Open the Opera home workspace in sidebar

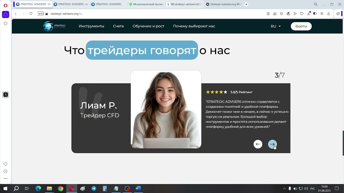(x=5, y=14)
